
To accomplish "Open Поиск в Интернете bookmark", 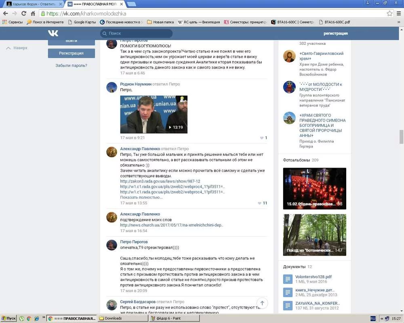I will pyautogui.click(x=45, y=22).
